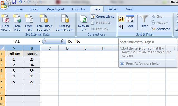Click cell containing 39
The image size is (178, 106).
(x=32, y=70)
